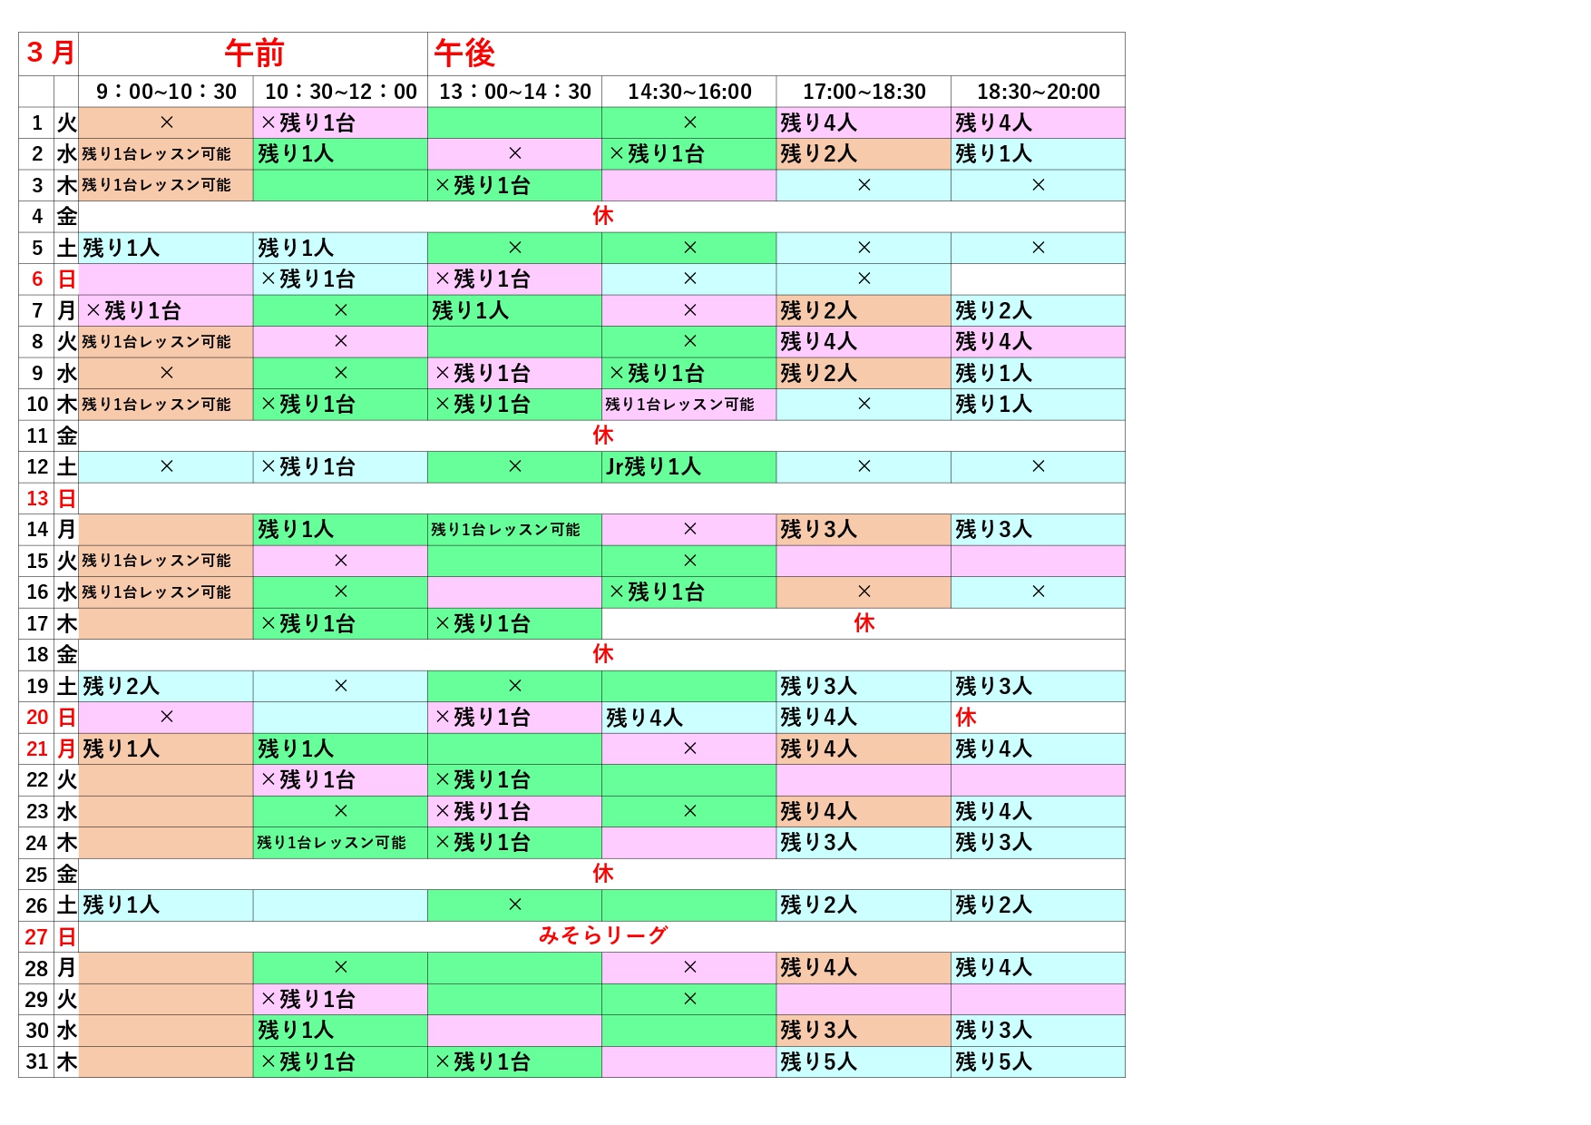This screenshot has width=1591, height=1125.
Task: Click "残り1人" at 13:00 on the 7th
Action: pyautogui.click(x=470, y=310)
